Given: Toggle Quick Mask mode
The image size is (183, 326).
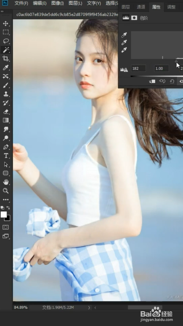Looking at the screenshot, I should click(x=6, y=227).
